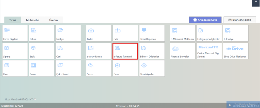Viewport: 260px width, 108px height.
Task: Click the Arkadaşını Getir button
Action: (205, 20)
